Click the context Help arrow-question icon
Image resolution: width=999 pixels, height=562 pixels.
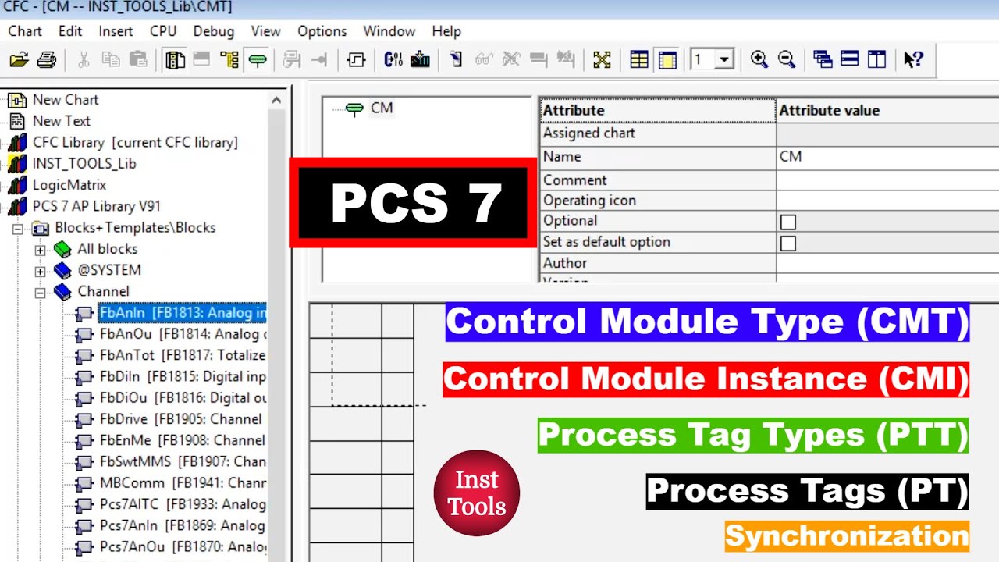click(x=914, y=60)
